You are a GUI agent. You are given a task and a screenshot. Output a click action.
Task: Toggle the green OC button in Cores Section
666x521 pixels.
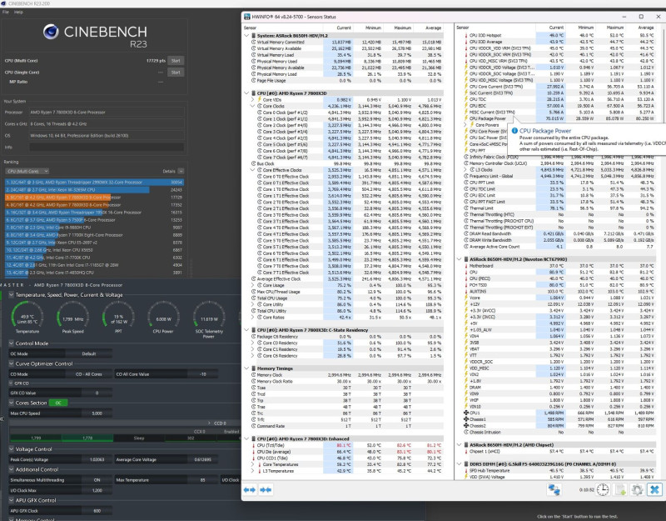coord(58,403)
